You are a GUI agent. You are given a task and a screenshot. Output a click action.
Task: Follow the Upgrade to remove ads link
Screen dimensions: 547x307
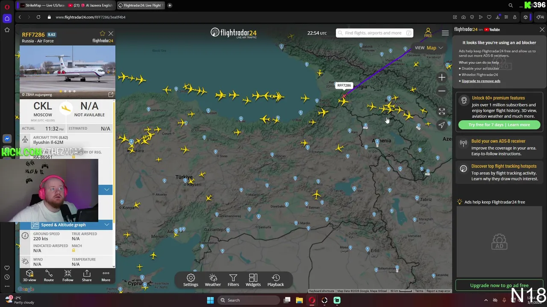481,81
